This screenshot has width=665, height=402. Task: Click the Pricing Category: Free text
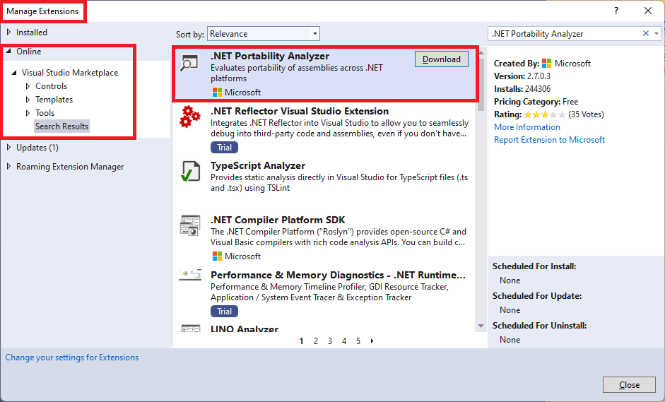(536, 102)
